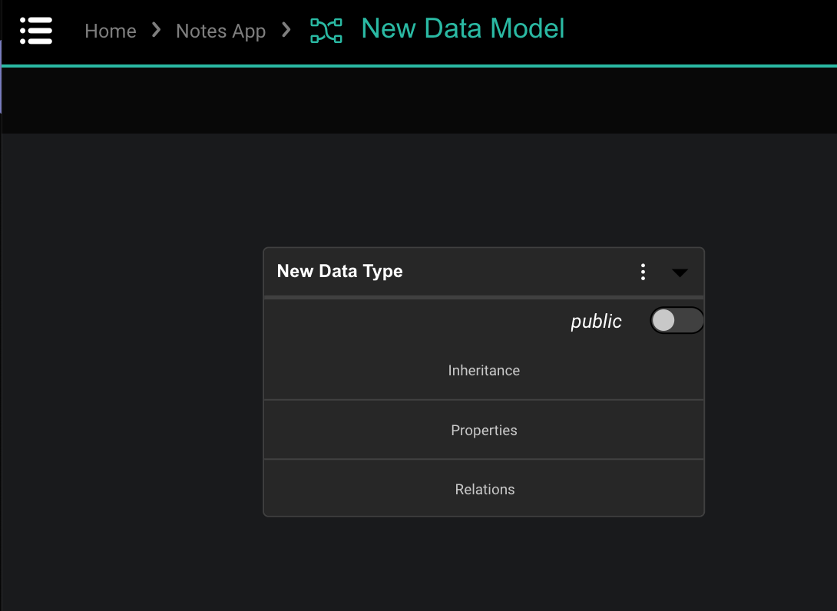Image resolution: width=837 pixels, height=611 pixels.
Task: Open the hamburger navigation menu
Action: [x=35, y=31]
